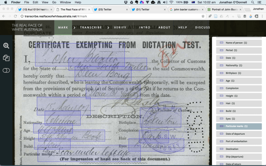Click the browser forward arrow
This screenshot has height=166, width=266.
click(10, 16)
